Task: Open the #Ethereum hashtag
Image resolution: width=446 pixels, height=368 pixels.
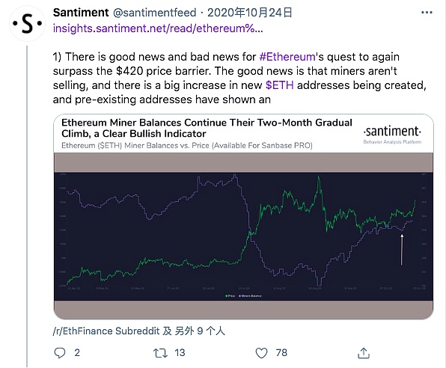Action: 287,57
